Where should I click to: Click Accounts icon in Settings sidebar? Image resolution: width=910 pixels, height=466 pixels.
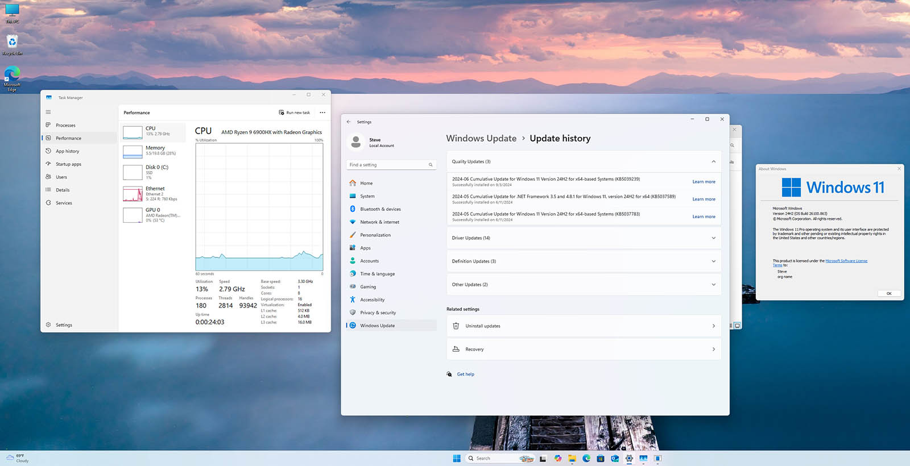[353, 261]
